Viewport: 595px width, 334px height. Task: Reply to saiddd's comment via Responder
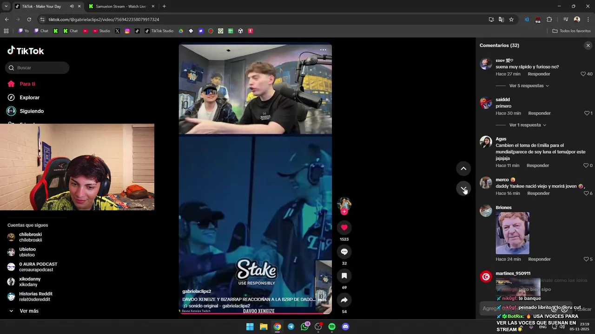(x=539, y=113)
